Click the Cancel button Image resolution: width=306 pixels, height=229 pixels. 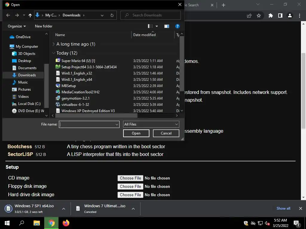click(166, 133)
